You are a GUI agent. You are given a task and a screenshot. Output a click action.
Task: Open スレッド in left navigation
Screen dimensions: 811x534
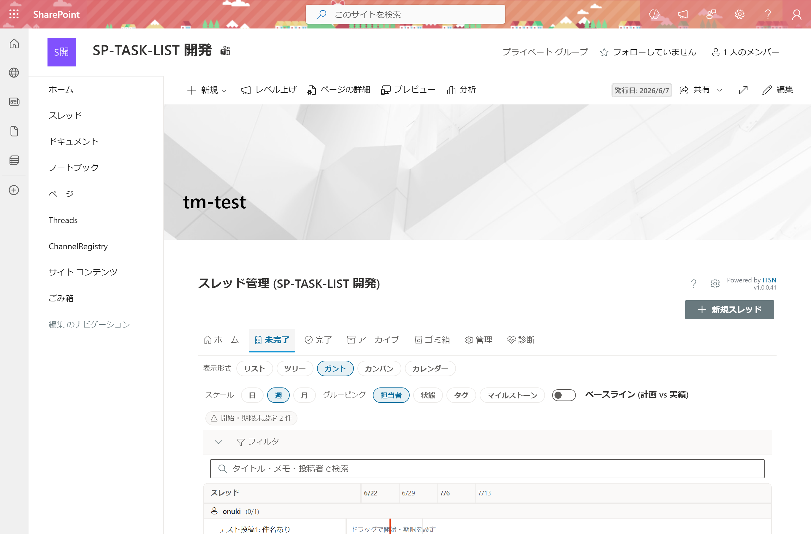[x=65, y=115]
